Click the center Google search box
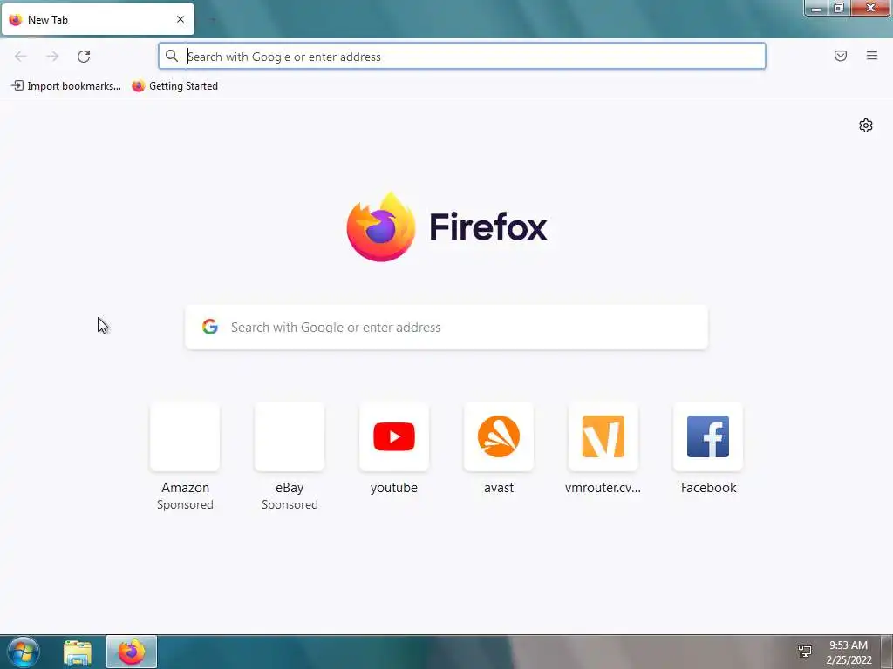Image resolution: width=893 pixels, height=669 pixels. [x=446, y=328]
